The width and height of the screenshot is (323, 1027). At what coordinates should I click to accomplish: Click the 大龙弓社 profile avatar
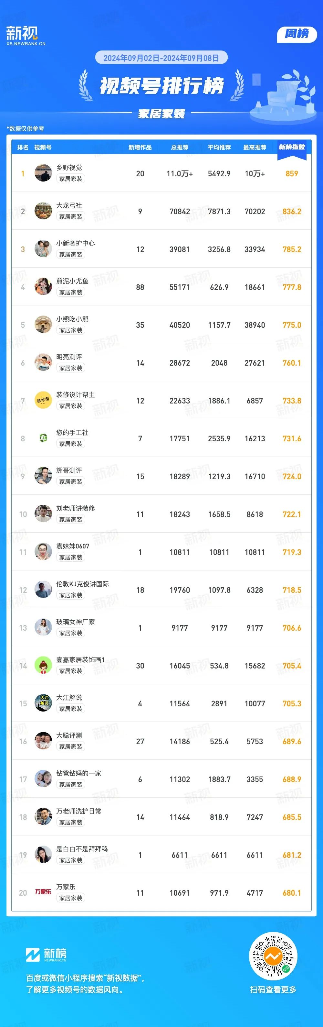(x=43, y=211)
